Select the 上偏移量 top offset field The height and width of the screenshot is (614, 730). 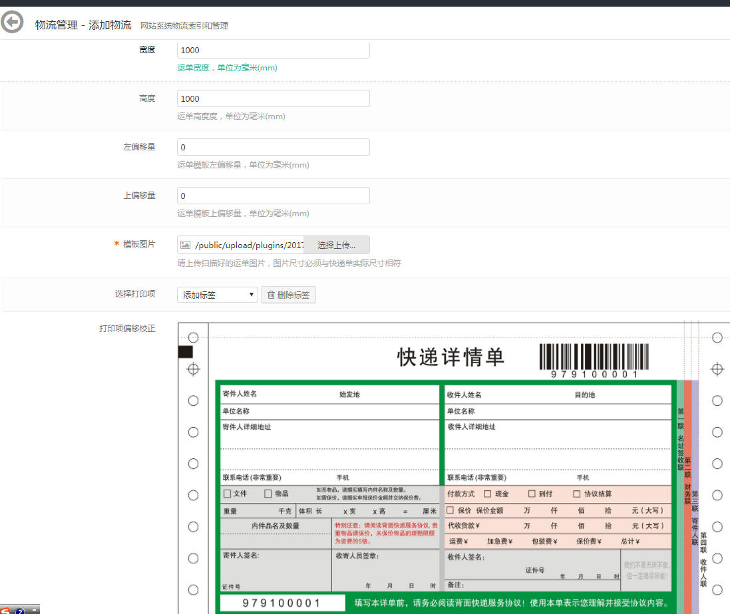pyautogui.click(x=273, y=196)
